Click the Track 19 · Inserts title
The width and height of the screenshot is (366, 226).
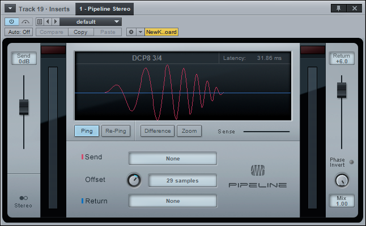pyautogui.click(x=44, y=9)
